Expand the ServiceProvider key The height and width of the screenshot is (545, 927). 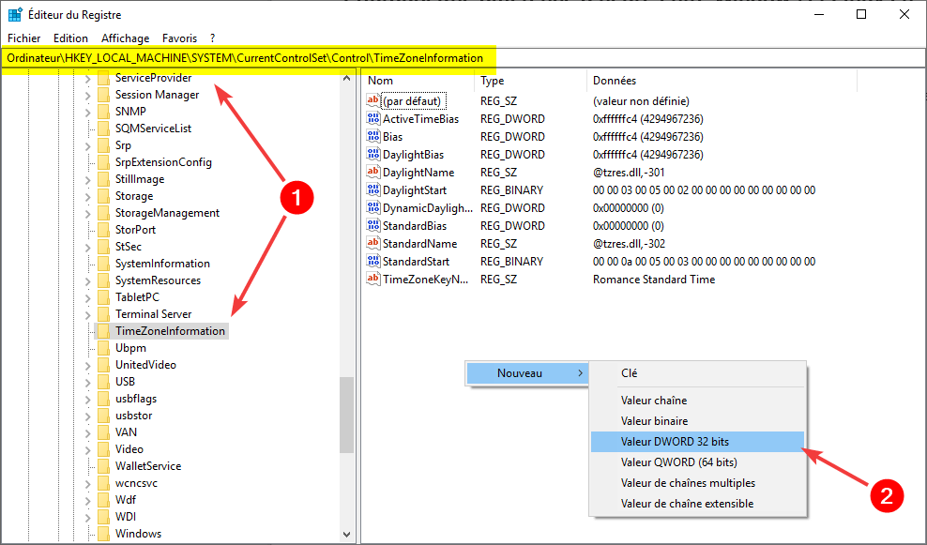click(87, 78)
